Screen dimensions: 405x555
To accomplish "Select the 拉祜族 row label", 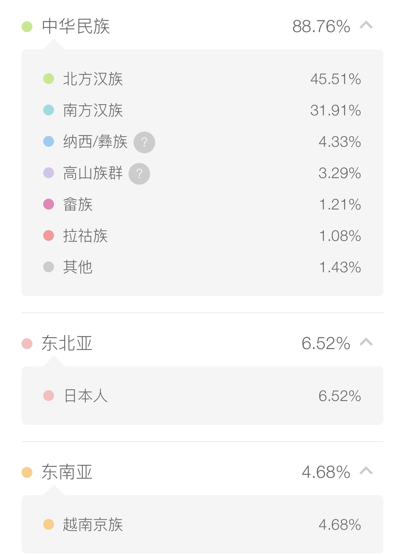I will [85, 236].
